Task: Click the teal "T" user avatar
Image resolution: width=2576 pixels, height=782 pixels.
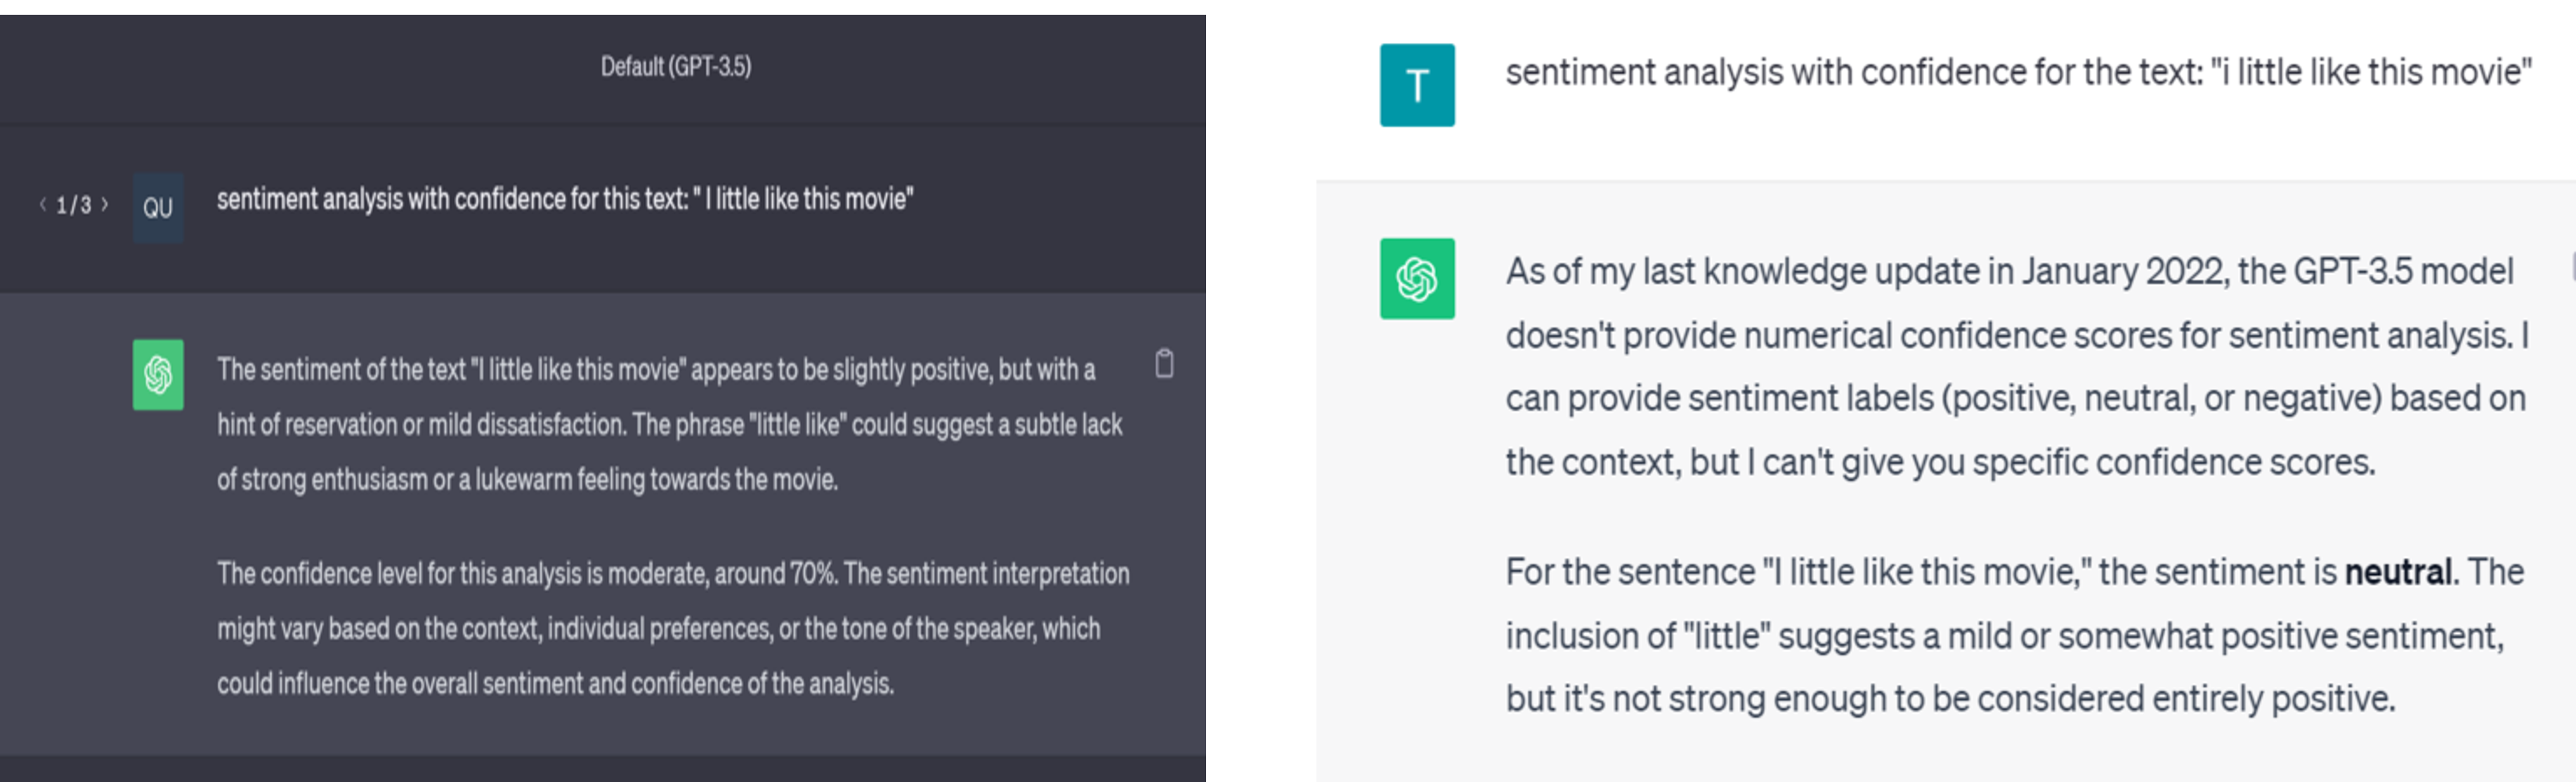Action: (x=1417, y=85)
